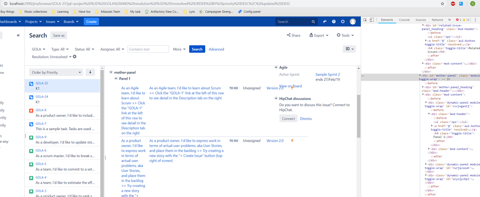The height and width of the screenshot is (197, 480).
Task: Collapse the Agile section
Action: click(x=276, y=67)
